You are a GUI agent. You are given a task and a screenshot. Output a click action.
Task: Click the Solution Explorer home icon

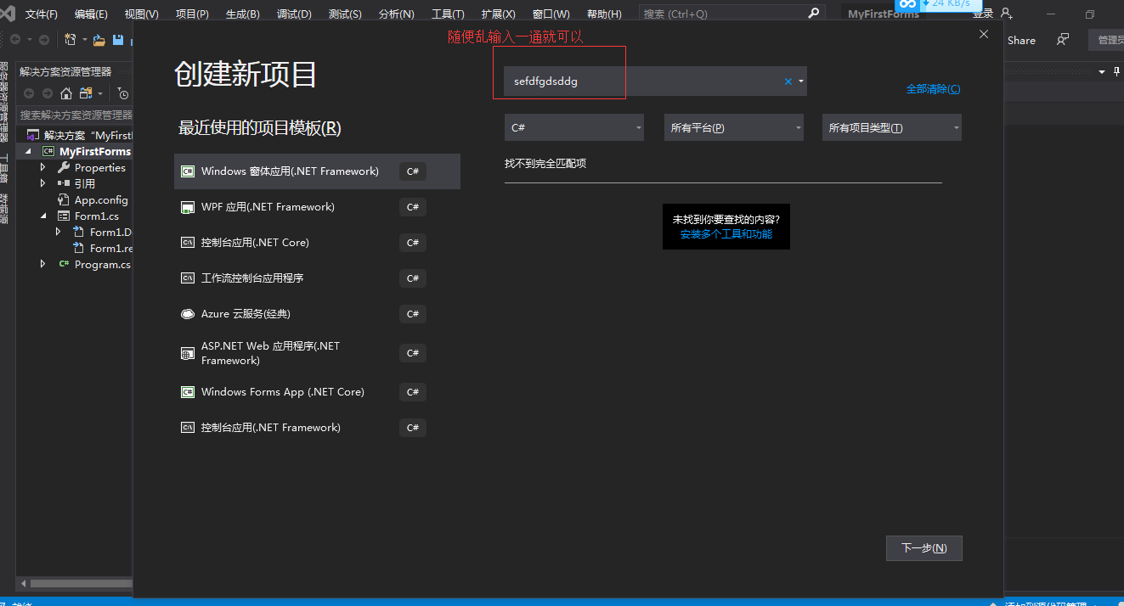(65, 93)
